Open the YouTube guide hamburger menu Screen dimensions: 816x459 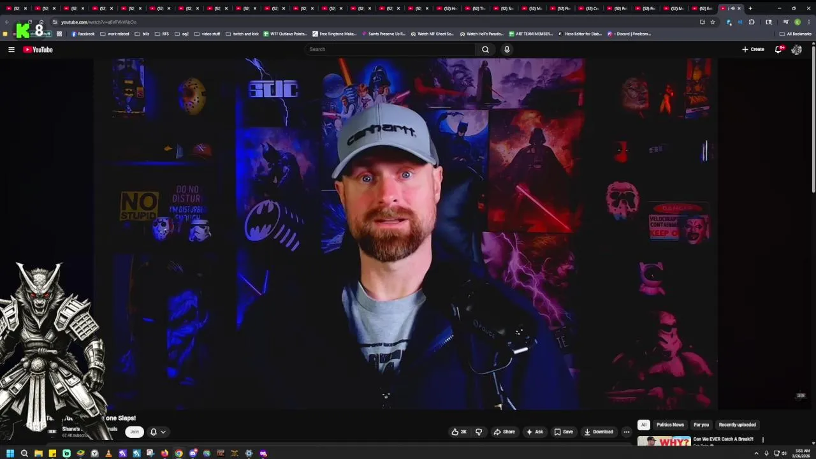pyautogui.click(x=11, y=49)
